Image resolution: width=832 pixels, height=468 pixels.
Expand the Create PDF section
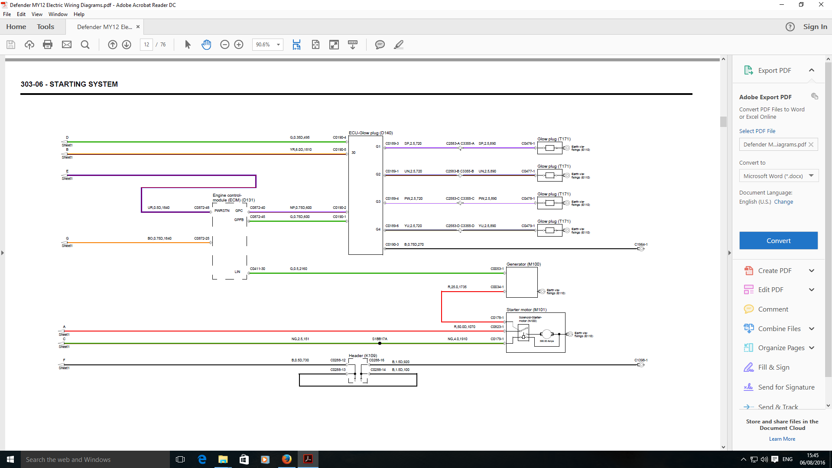(x=812, y=271)
